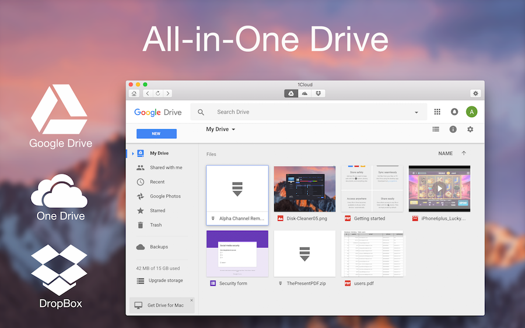The height and width of the screenshot is (328, 525).
Task: Select the Security form thumbnail
Action: [237, 254]
